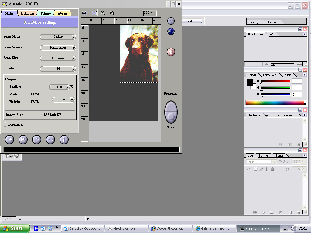Click the zoom out magnifier icon
311x233 pixels.
tap(112, 13)
